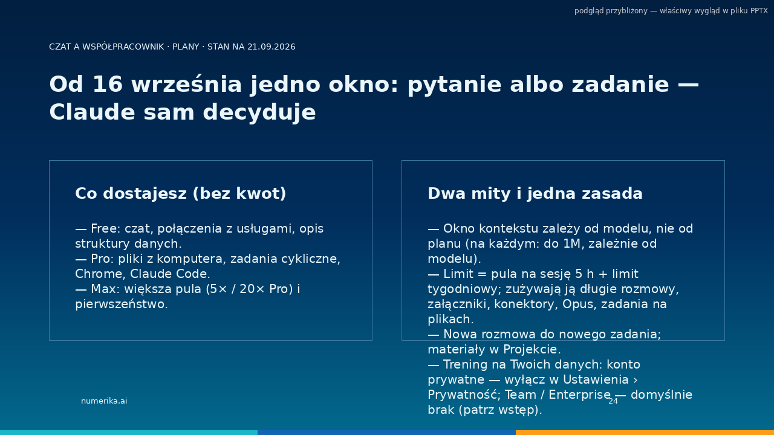Click the footer text "numerika.ai"
774x435 pixels.
pyautogui.click(x=104, y=401)
